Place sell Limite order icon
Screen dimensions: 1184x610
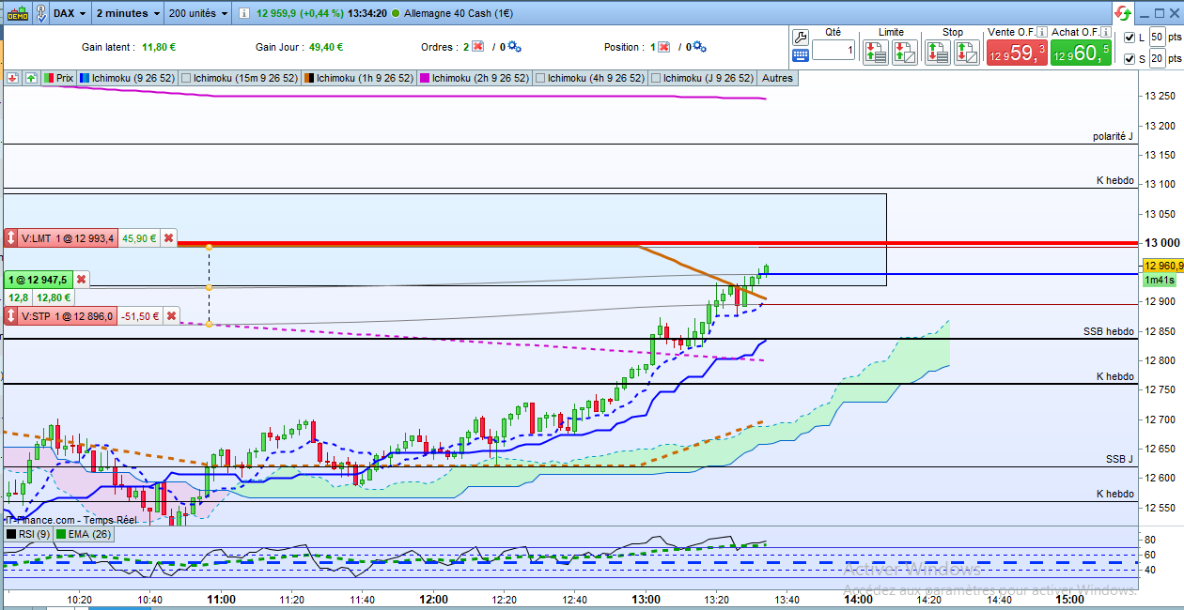click(x=876, y=52)
